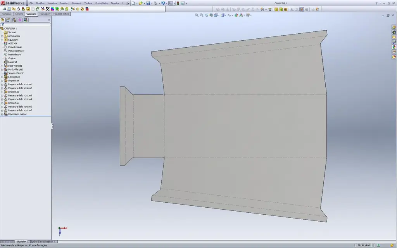Click the Zoom to Fit magnifier icon

197,15
